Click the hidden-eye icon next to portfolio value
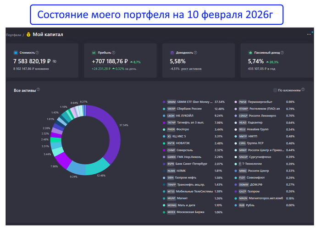 (54, 61)
